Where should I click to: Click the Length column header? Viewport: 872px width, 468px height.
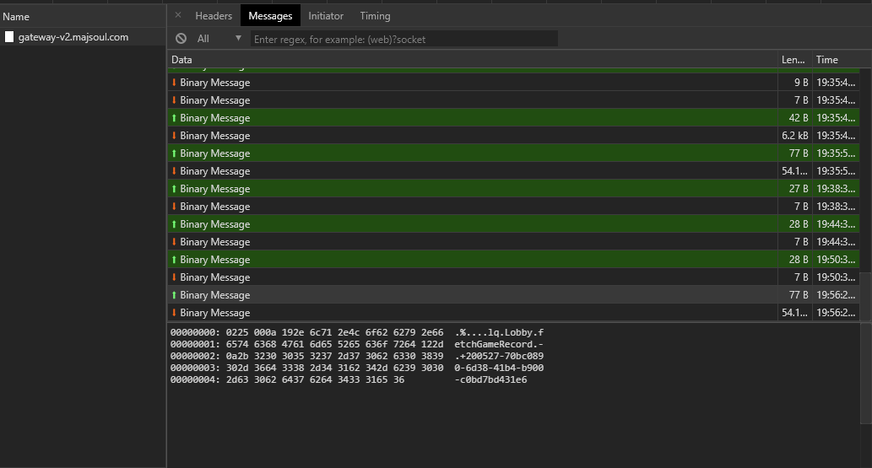(x=794, y=60)
